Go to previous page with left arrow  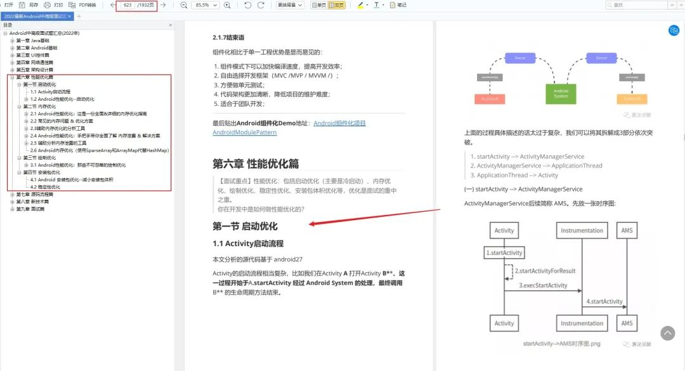[x=113, y=5]
